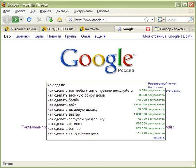Image resolution: width=196 pixels, height=168 pixels.
Task: Open the Картинки link
Action: point(22,36)
